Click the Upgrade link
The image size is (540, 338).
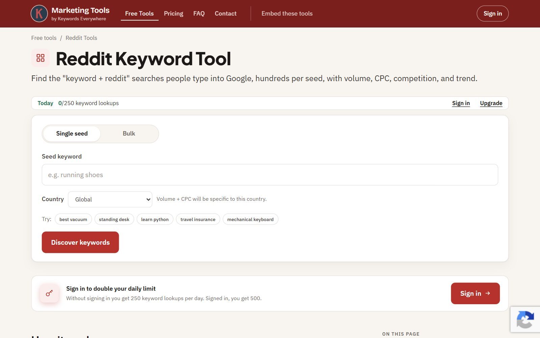coord(491,103)
